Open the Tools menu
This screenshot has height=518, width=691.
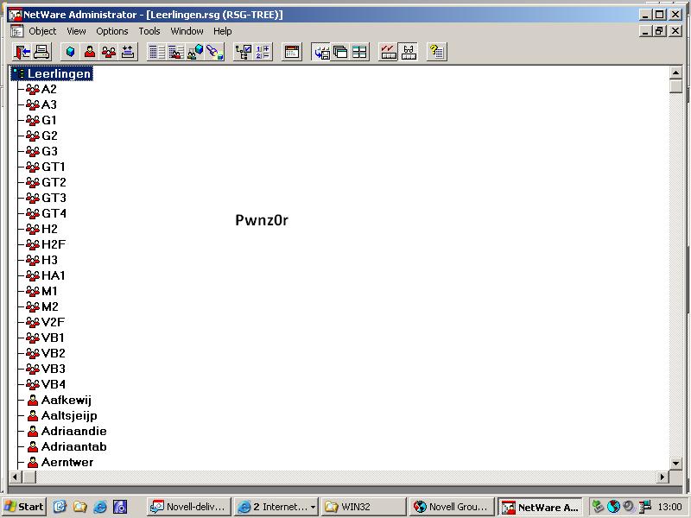pyautogui.click(x=149, y=31)
